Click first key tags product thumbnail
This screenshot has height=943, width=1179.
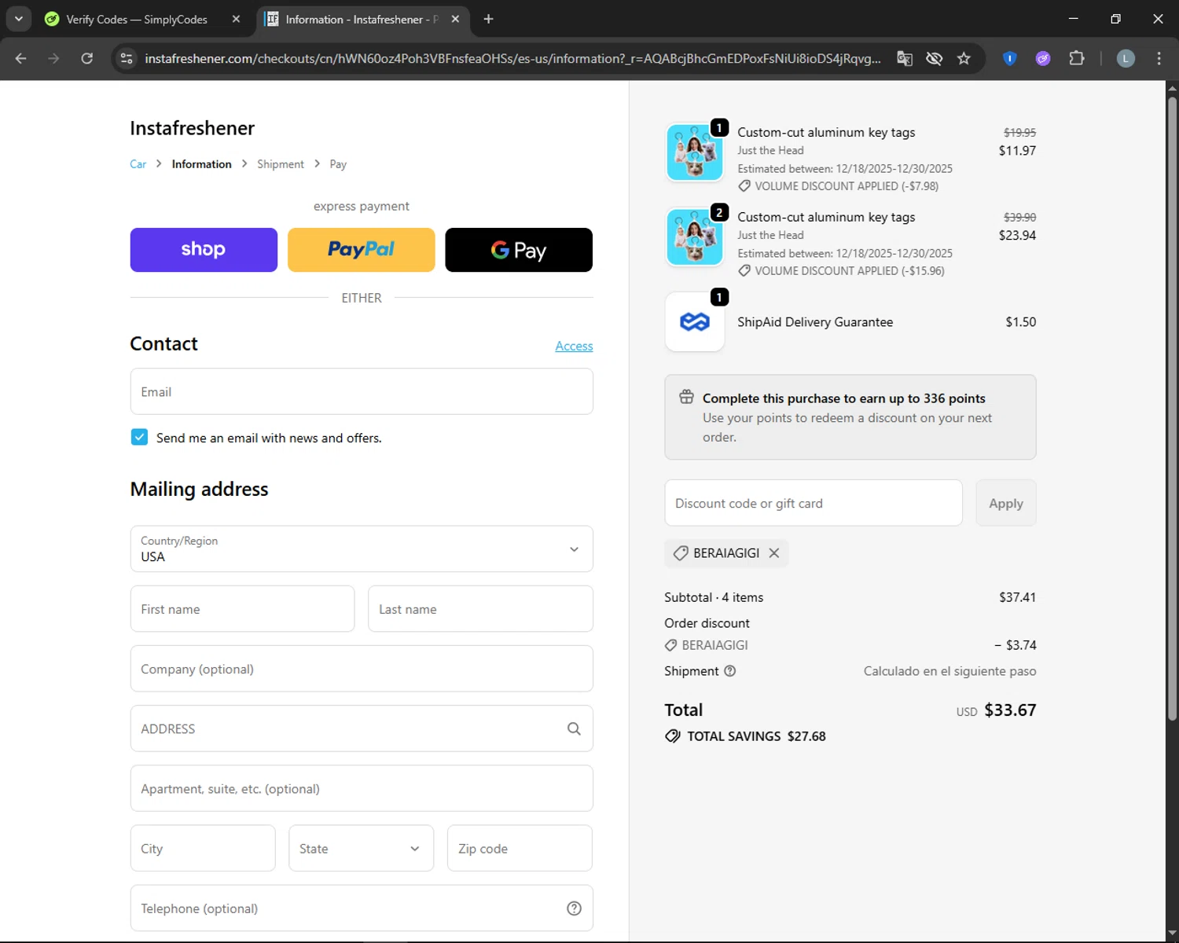(x=695, y=152)
